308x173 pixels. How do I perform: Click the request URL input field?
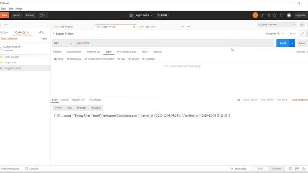[x=174, y=43]
